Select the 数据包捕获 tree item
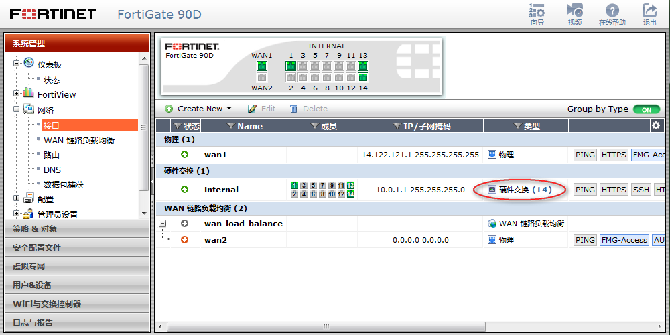The image size is (670, 335). [x=64, y=185]
